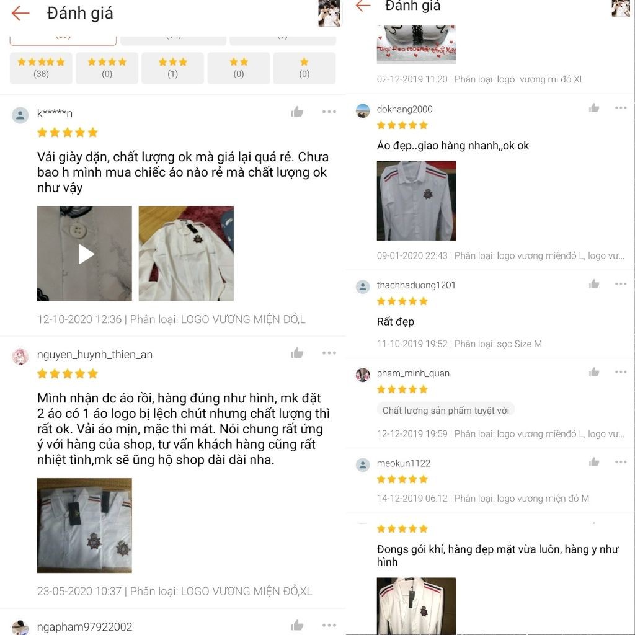
Task: Like dokhang2000's review
Action: [x=594, y=108]
